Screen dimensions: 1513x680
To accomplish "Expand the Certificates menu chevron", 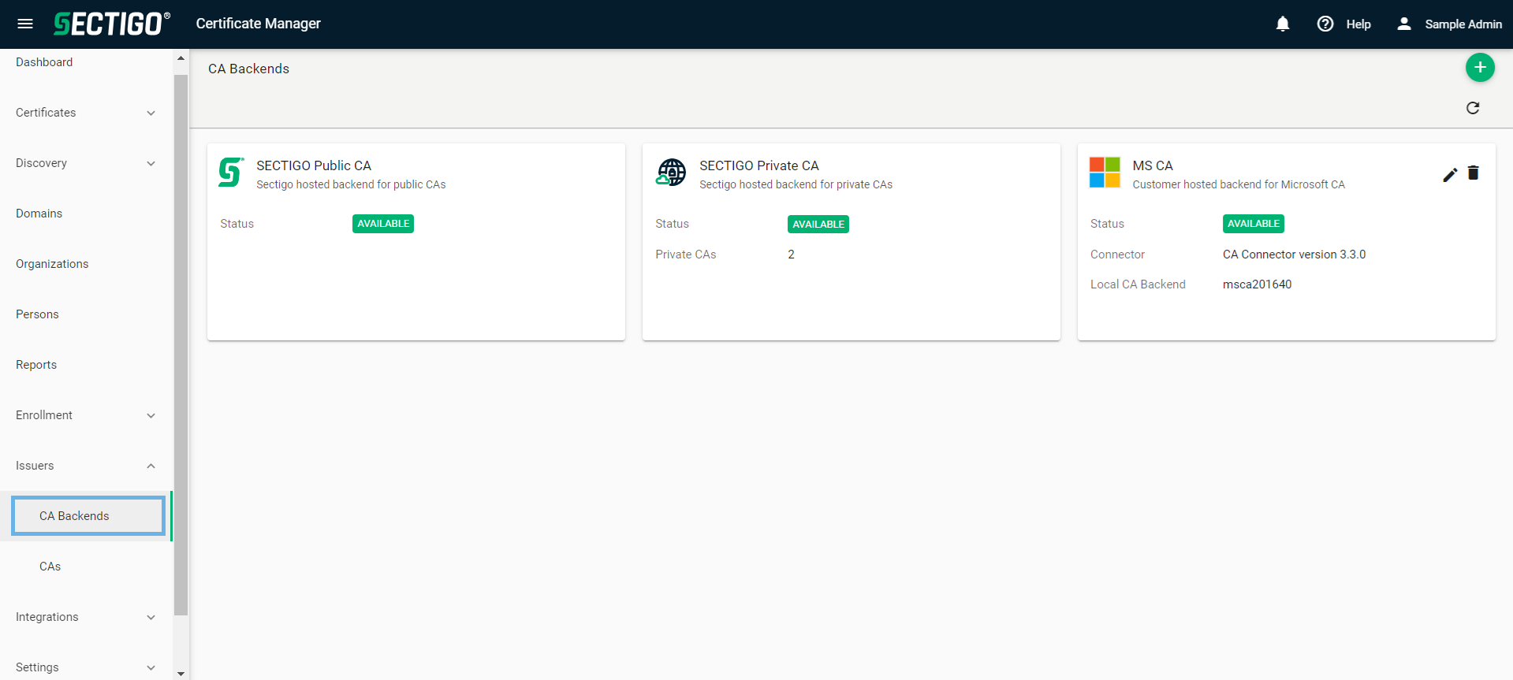I will [151, 113].
